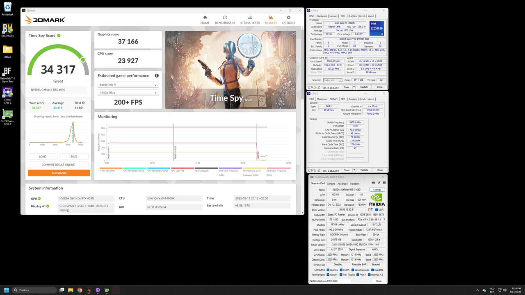
Task: Toggle the UEFI checkbox in GPU-Z
Action: 376,209
